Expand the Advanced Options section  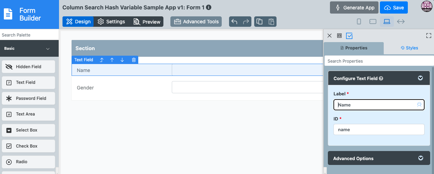420,158
